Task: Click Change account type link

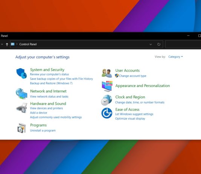Action: (x=132, y=76)
